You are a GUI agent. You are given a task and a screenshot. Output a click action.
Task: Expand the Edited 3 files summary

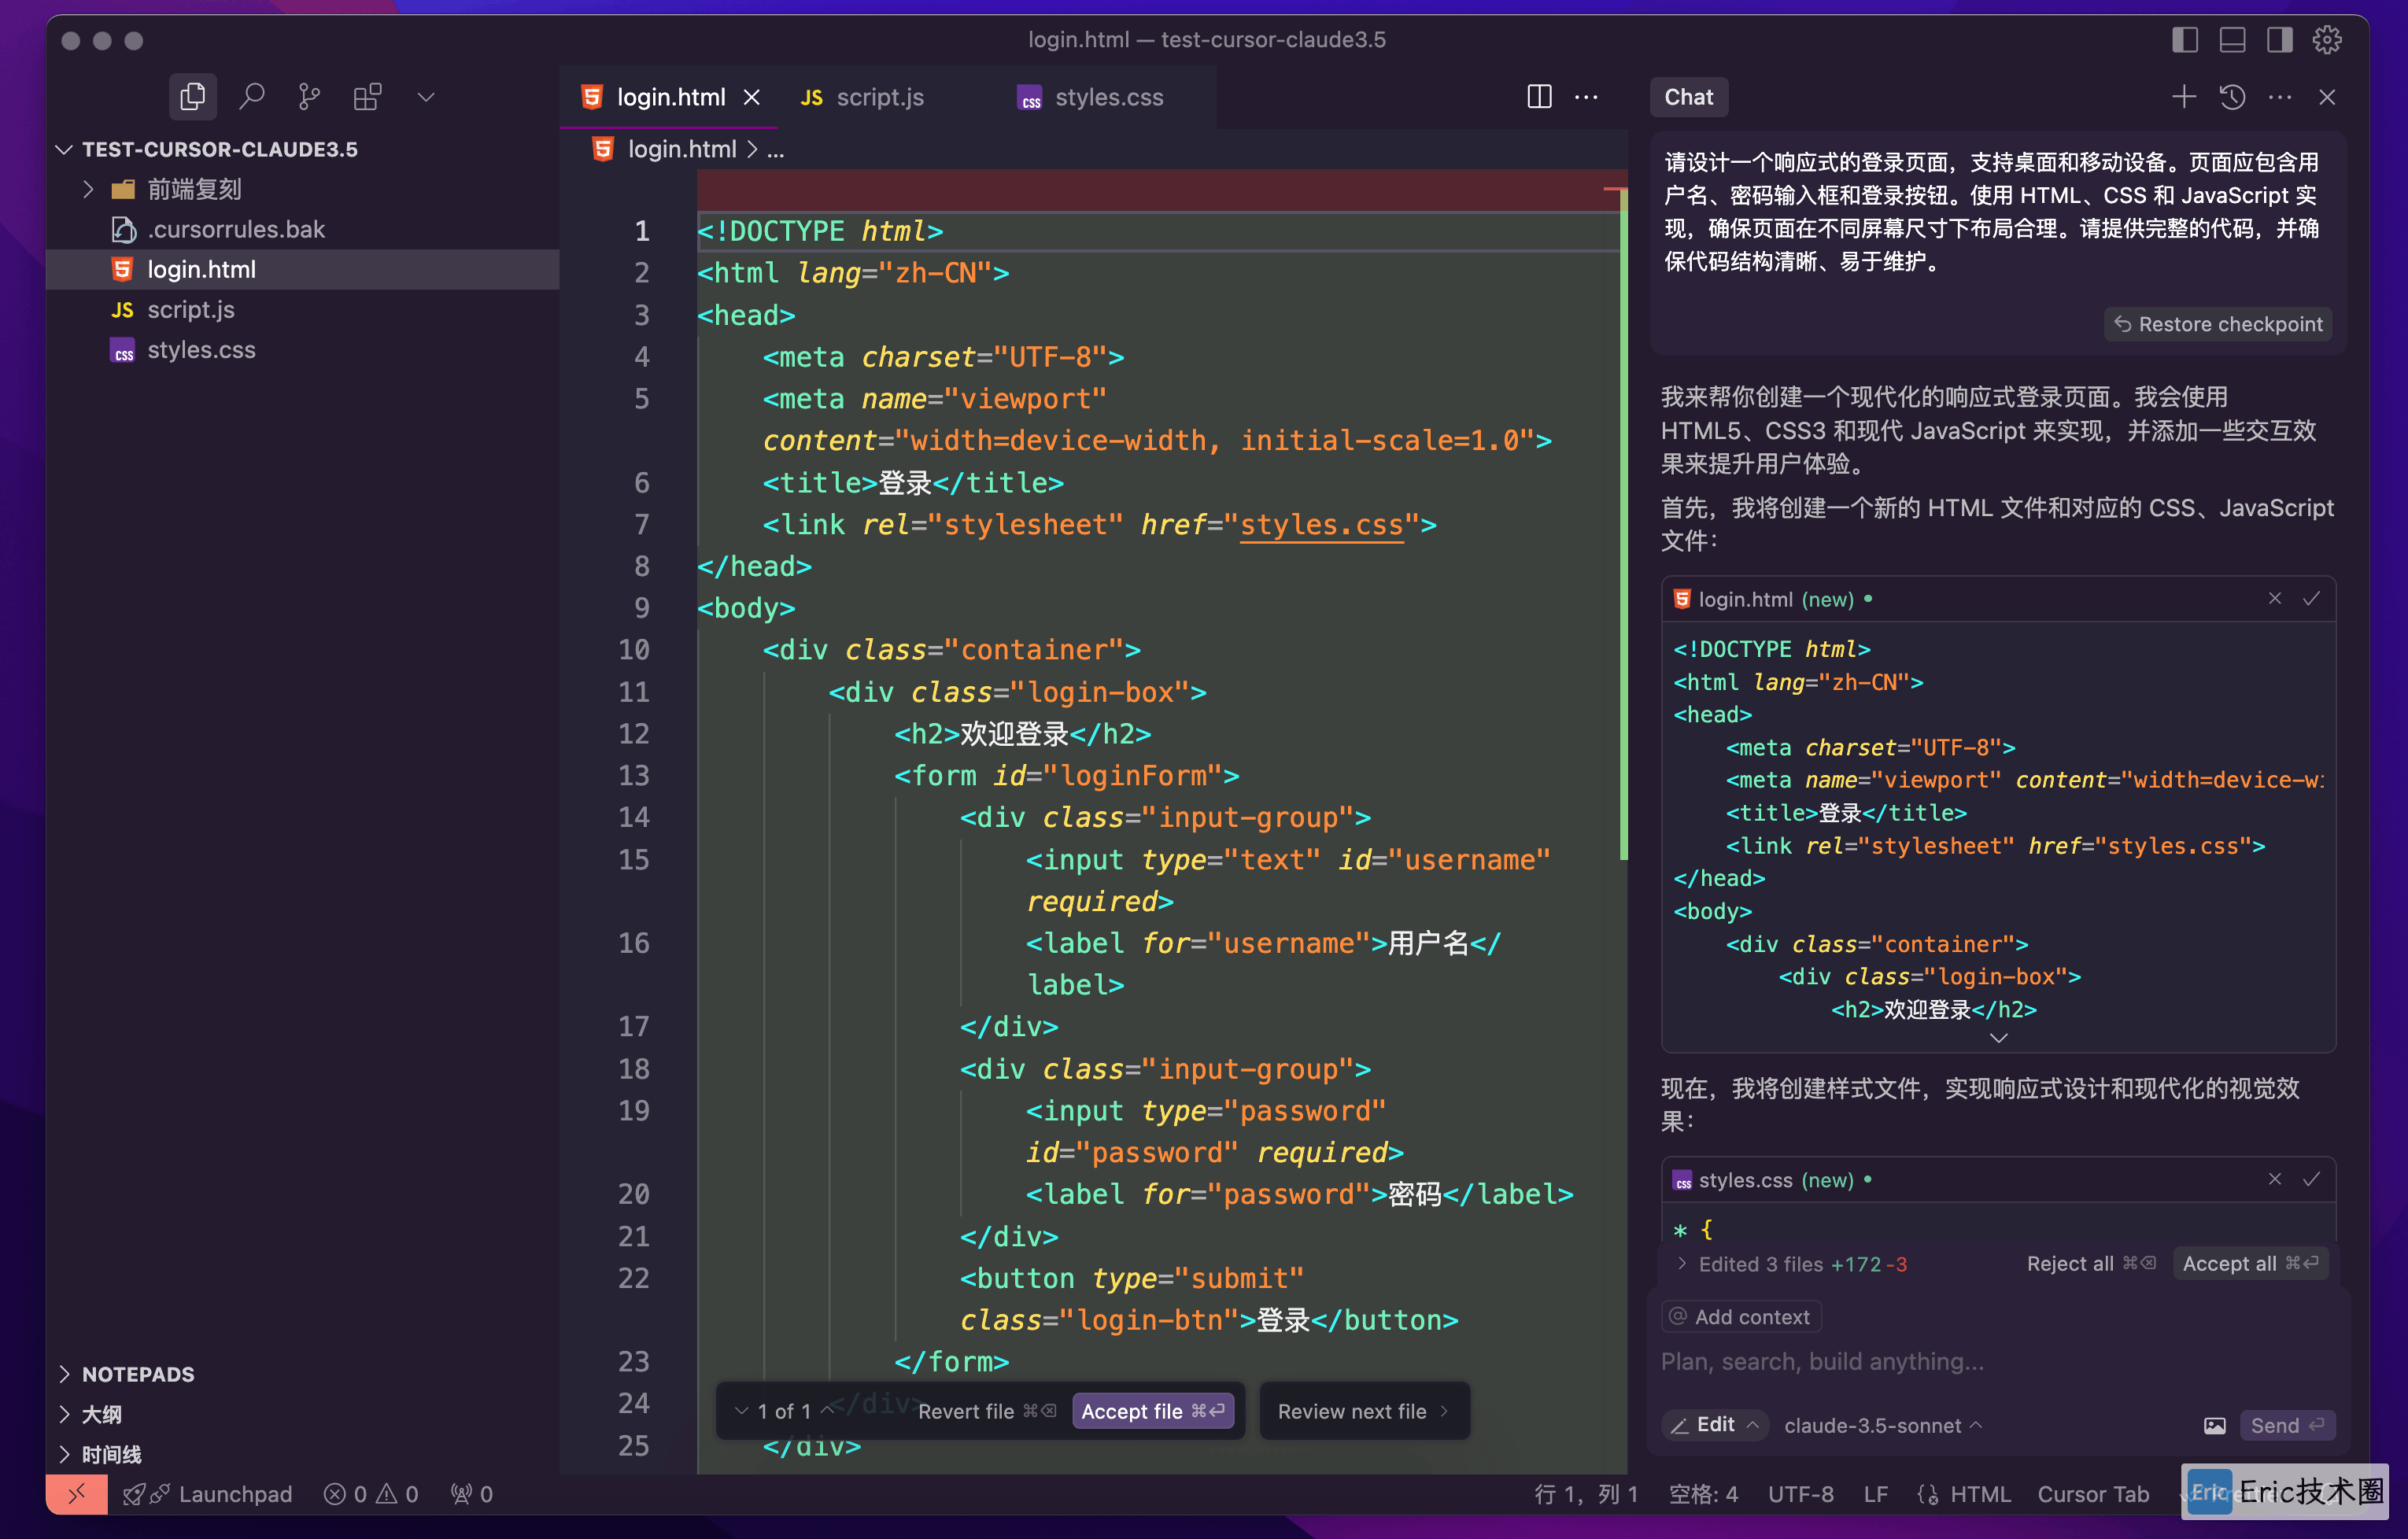[1792, 1263]
